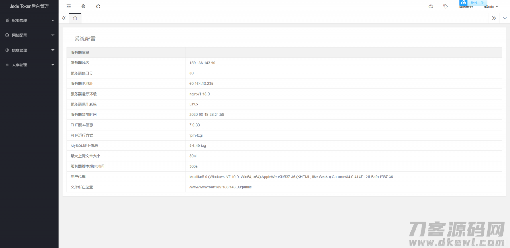Select the domain value 159.138.143.90
This screenshot has height=248, width=510.
[x=202, y=63]
